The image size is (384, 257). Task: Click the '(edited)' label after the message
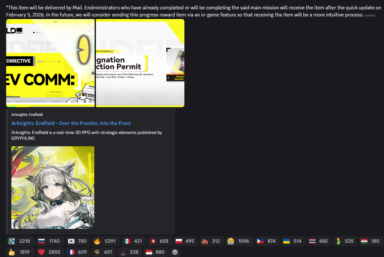(370, 15)
